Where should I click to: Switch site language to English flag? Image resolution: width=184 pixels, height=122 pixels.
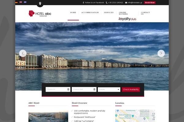[21, 2]
